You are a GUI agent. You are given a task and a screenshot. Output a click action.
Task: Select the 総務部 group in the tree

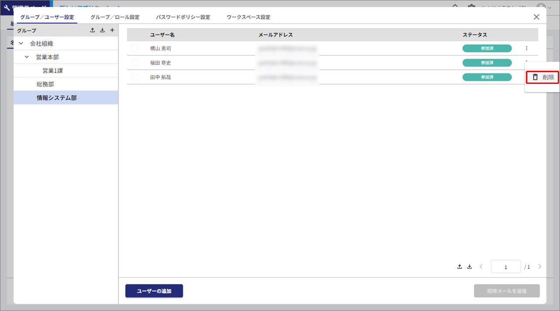coord(45,84)
